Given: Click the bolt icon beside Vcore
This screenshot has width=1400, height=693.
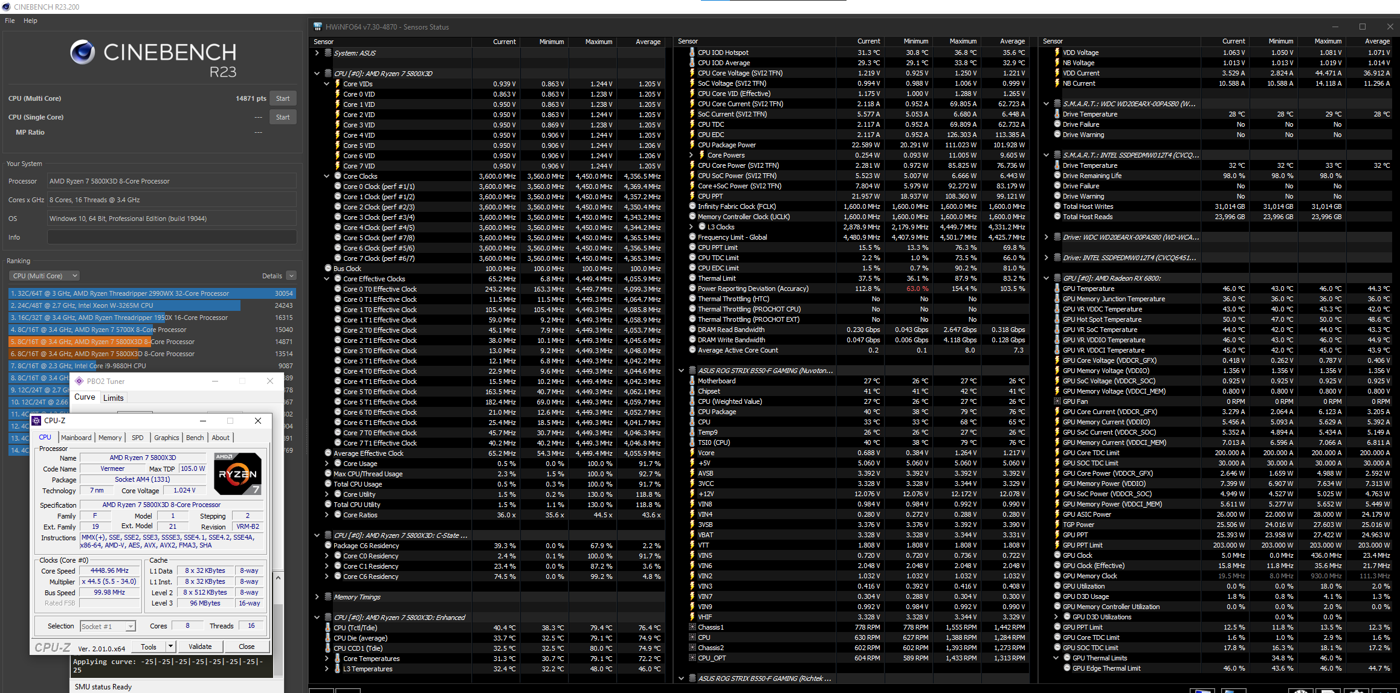Looking at the screenshot, I should point(692,453).
